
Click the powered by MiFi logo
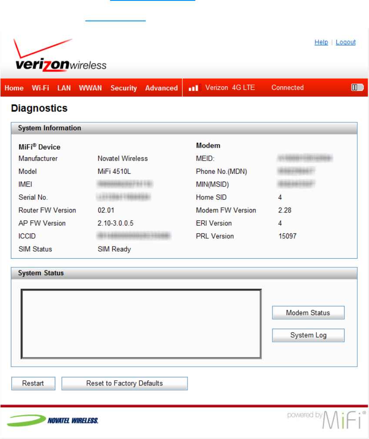[x=326, y=419]
